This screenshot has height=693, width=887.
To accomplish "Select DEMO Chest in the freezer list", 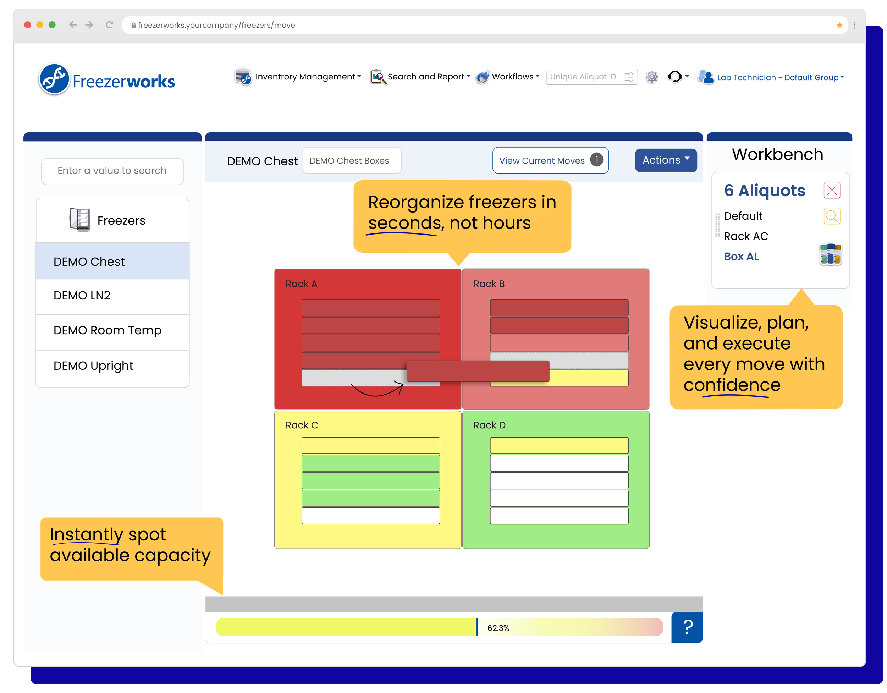I will (112, 261).
